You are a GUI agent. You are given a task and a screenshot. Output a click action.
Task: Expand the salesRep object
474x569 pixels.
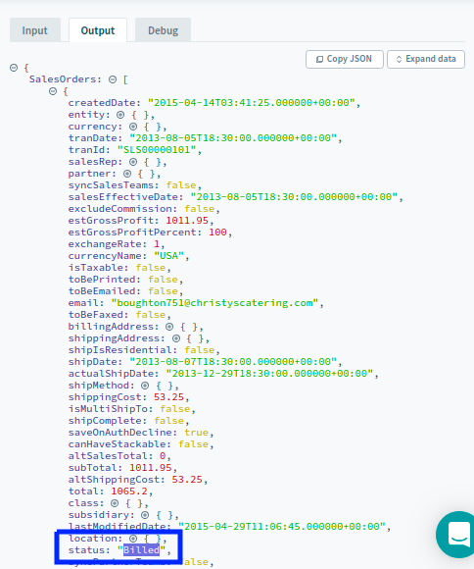coord(133,162)
